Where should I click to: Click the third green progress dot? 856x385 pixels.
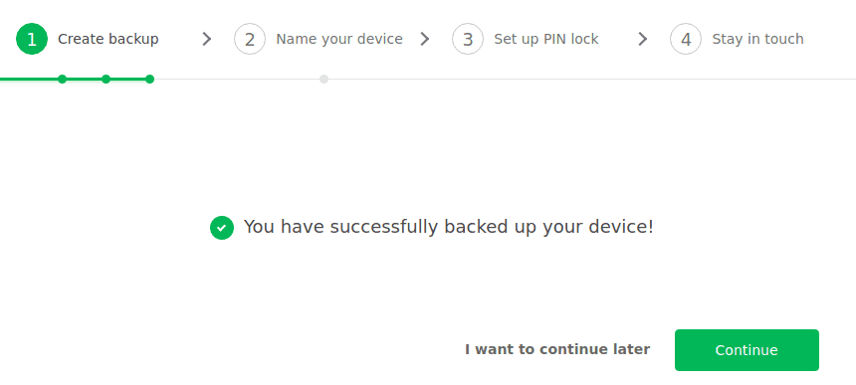(x=149, y=79)
